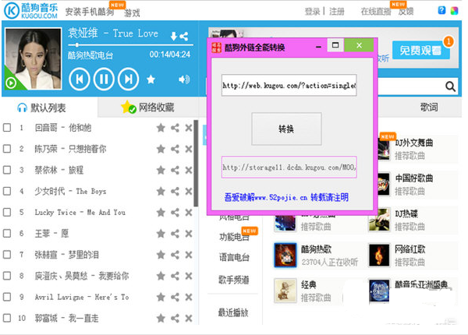468x335 pixels.
Task: Open the 经典 radio thumbnail
Action: pos(285,291)
